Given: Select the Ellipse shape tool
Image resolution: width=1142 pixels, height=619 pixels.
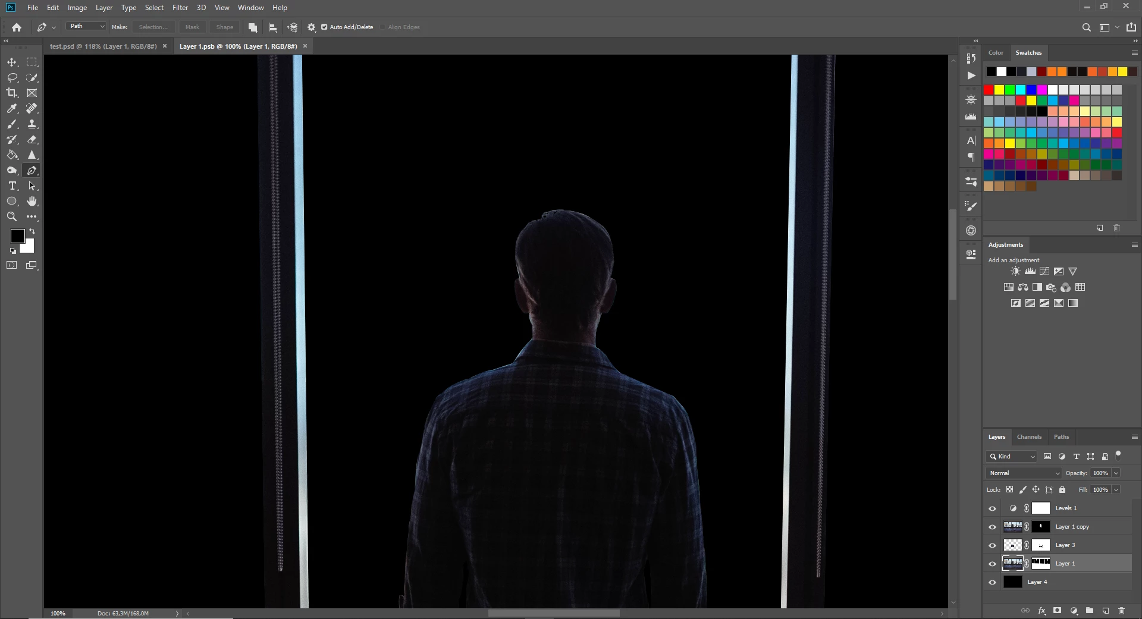Looking at the screenshot, I should tap(12, 201).
